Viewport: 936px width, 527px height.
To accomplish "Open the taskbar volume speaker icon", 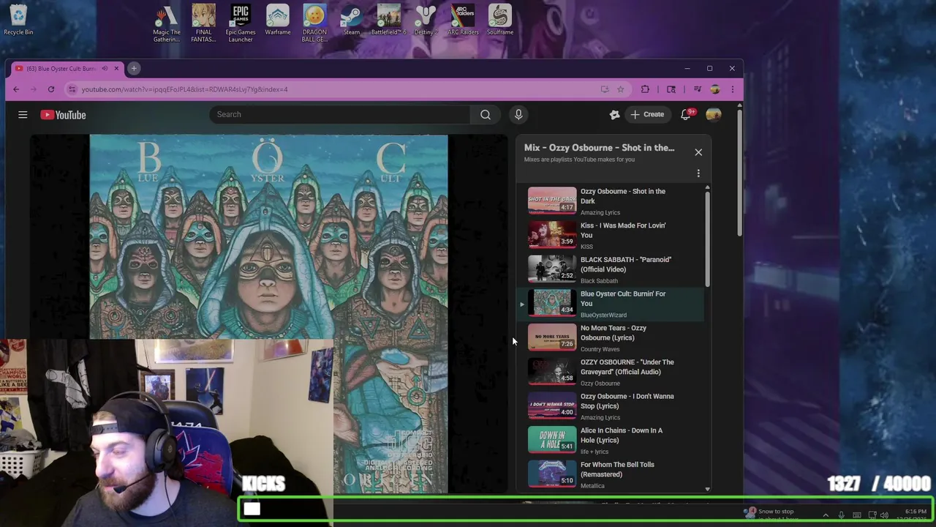I will click(x=885, y=515).
